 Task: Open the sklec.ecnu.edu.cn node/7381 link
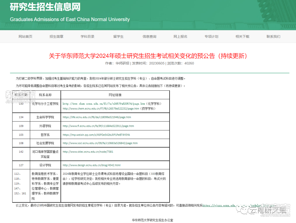click(88, 152)
